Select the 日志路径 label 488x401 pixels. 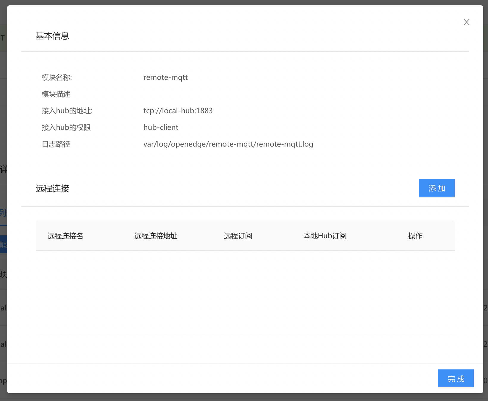[56, 144]
